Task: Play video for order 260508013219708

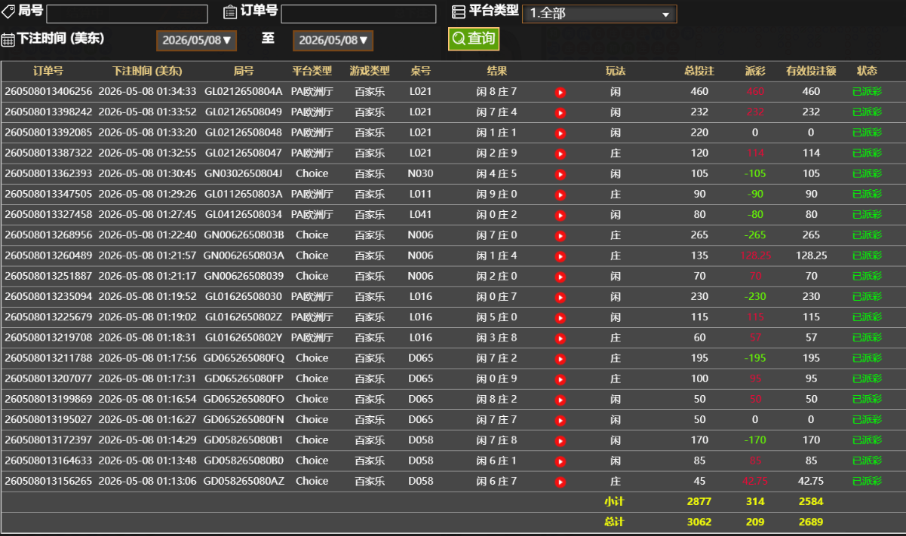Action: pyautogui.click(x=560, y=338)
